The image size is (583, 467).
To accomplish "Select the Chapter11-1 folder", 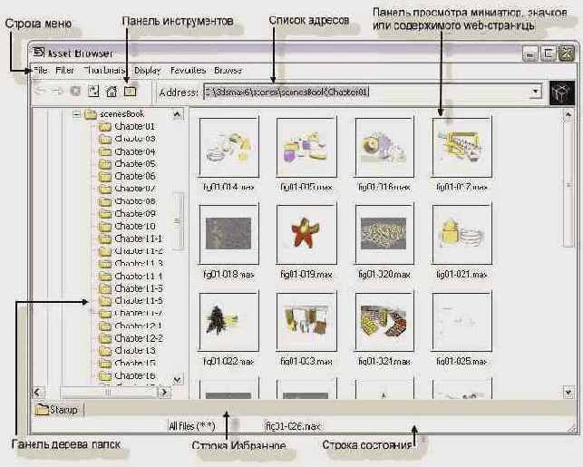I will click(131, 238).
